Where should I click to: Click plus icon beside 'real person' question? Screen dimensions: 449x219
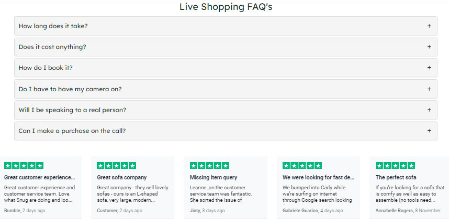(x=429, y=110)
